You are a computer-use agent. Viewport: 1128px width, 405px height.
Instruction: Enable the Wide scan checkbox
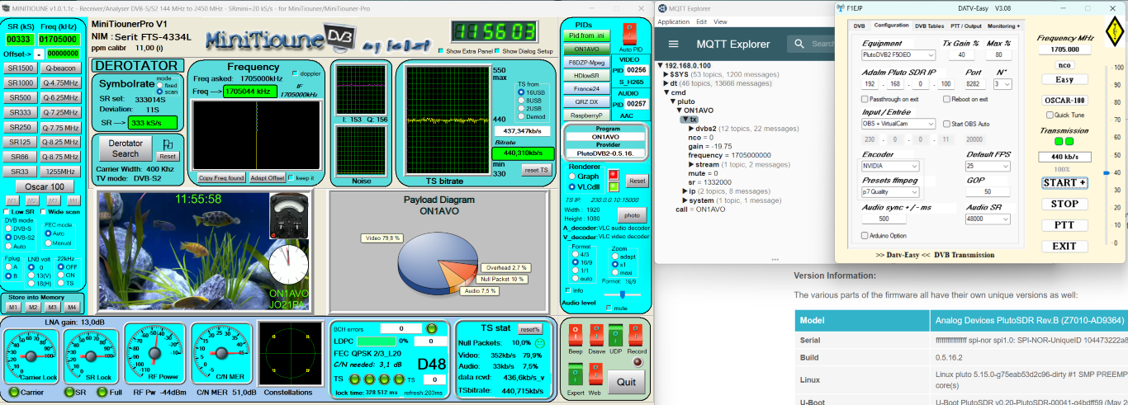(43, 211)
